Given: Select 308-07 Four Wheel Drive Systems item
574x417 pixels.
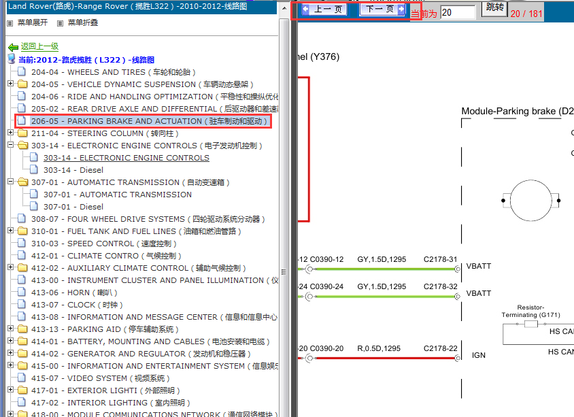Looking at the screenshot, I should (148, 219).
